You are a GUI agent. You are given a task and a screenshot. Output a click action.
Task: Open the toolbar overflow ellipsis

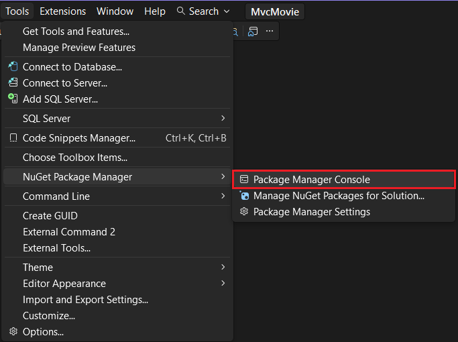tap(270, 31)
